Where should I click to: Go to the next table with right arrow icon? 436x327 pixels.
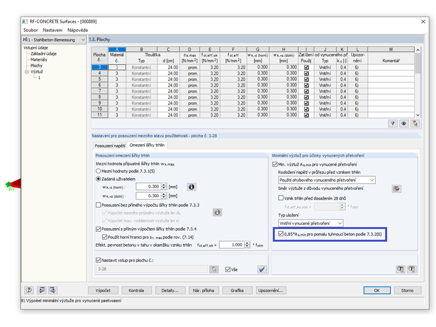(x=52, y=290)
